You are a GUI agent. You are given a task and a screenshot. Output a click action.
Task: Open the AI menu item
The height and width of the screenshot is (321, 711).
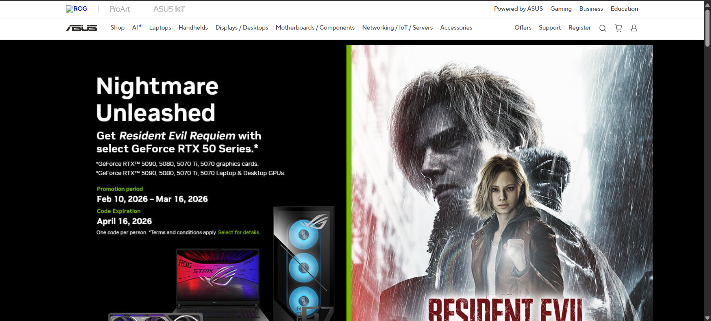137,28
